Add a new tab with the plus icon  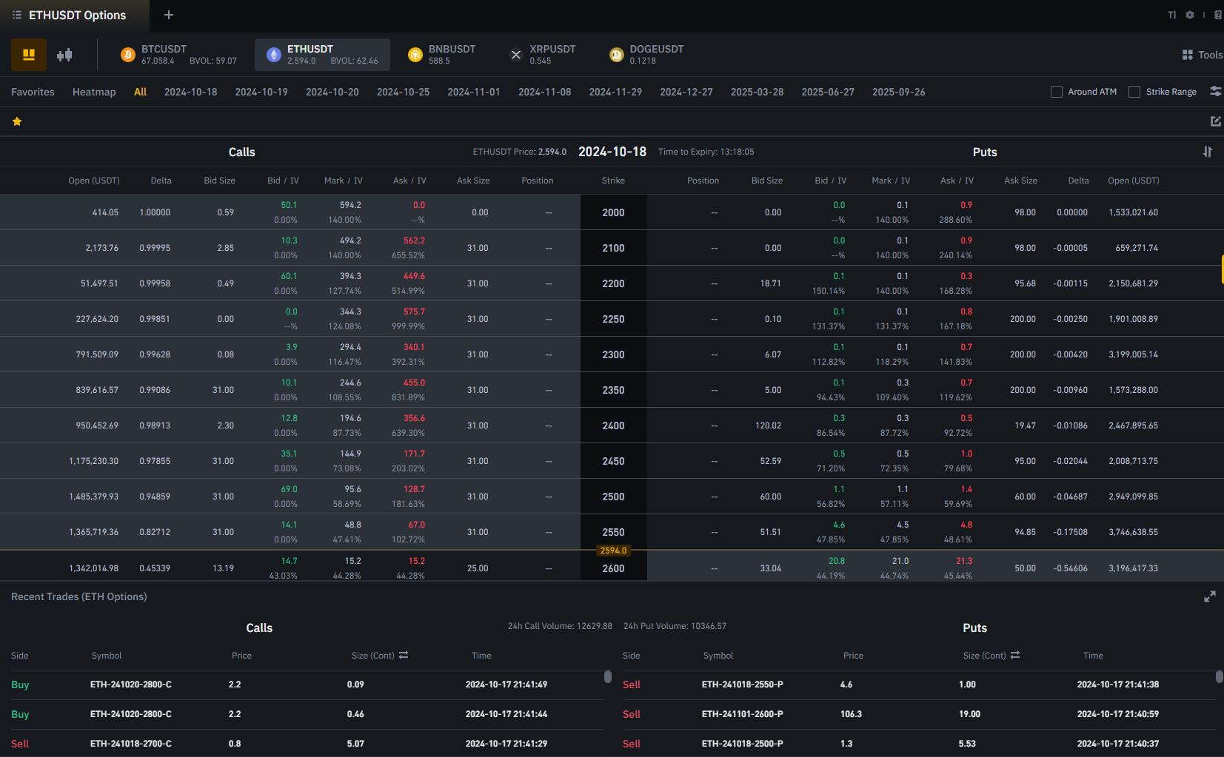(169, 15)
